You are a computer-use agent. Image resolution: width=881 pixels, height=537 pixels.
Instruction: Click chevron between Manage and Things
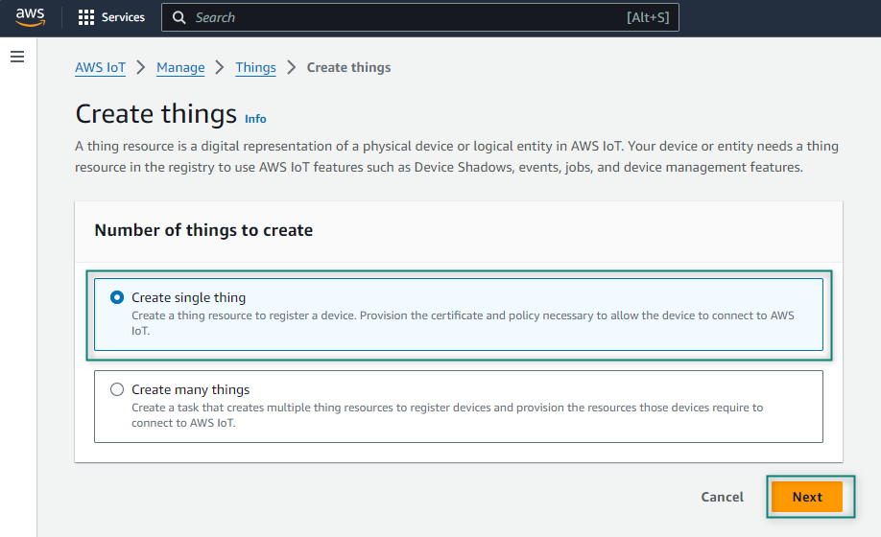(x=220, y=67)
